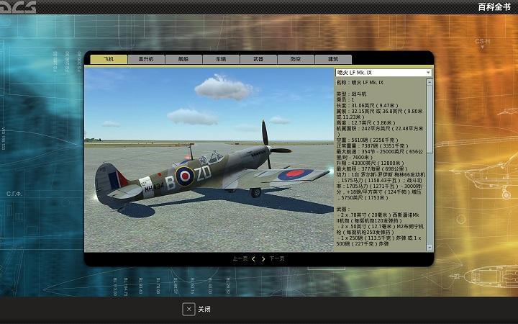
Task: Click the previous page left arrow icon
Action: (x=253, y=258)
